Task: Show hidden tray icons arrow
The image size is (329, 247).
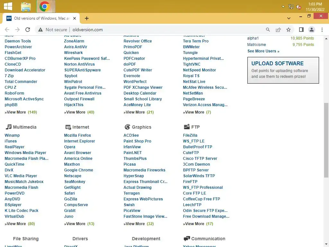Action: [x=283, y=7]
